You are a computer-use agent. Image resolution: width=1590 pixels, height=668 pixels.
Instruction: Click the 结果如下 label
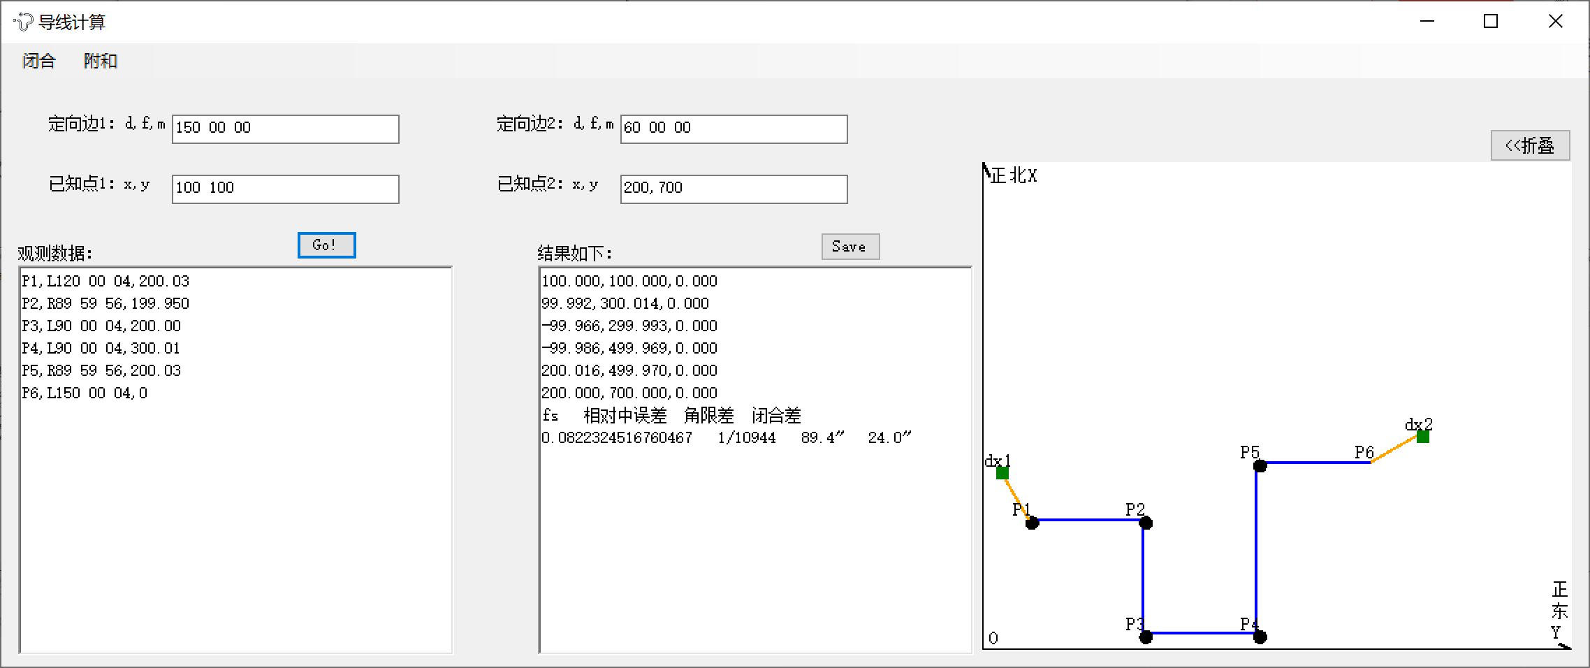(575, 253)
